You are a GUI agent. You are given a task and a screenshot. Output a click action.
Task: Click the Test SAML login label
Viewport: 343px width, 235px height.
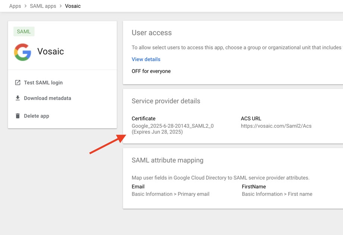pyautogui.click(x=43, y=83)
